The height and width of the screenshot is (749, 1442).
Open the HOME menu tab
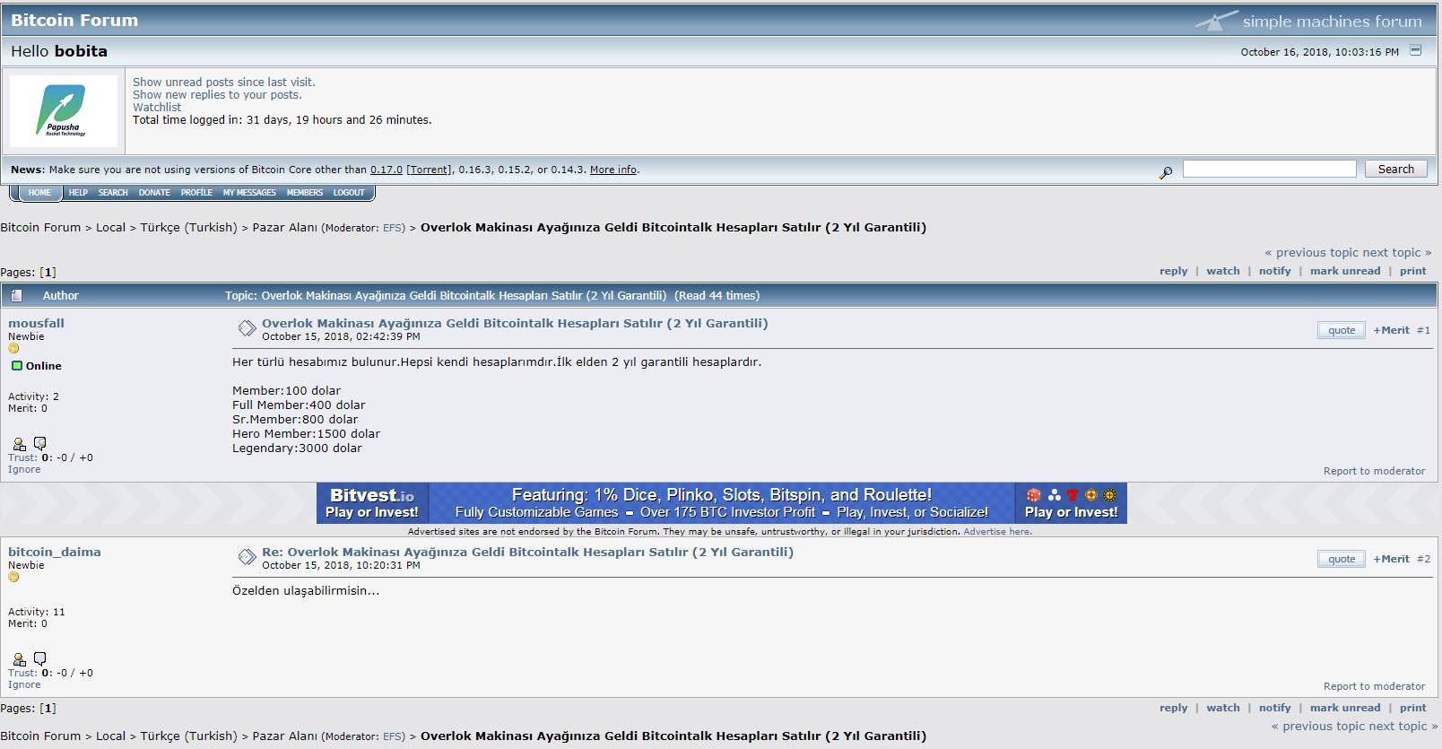point(39,193)
